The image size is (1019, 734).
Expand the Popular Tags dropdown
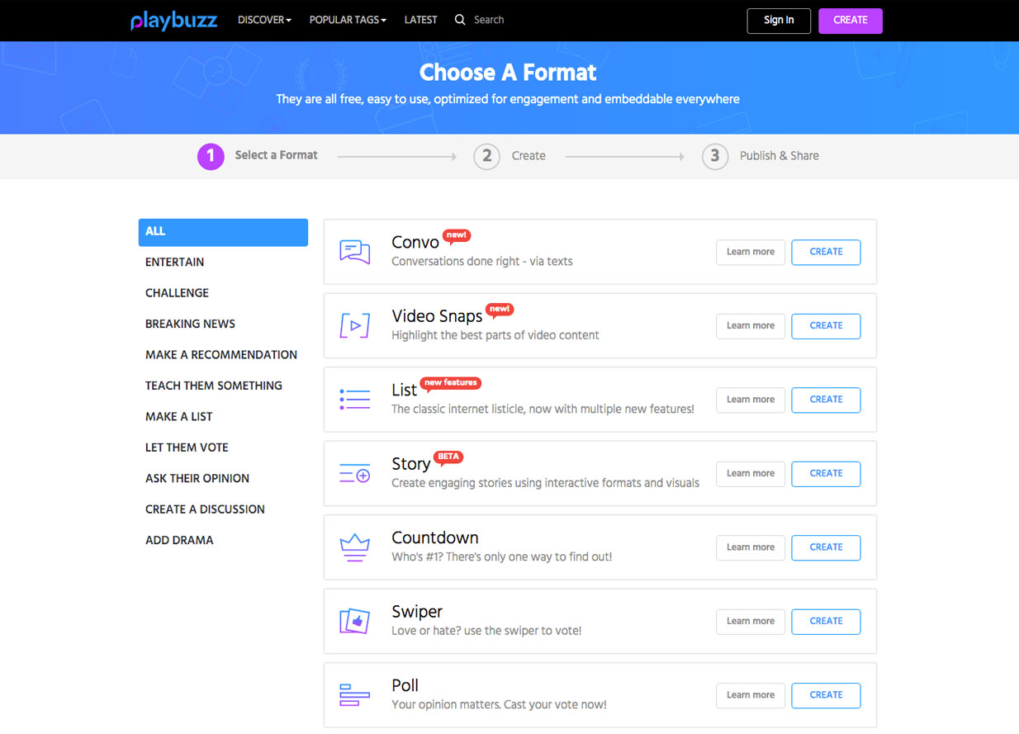coord(348,20)
